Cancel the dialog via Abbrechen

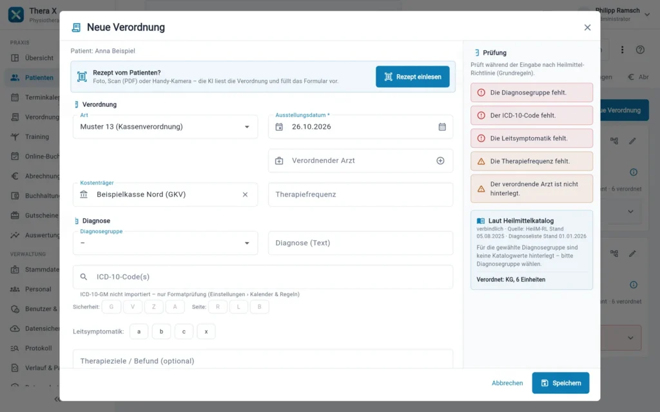[507, 383]
